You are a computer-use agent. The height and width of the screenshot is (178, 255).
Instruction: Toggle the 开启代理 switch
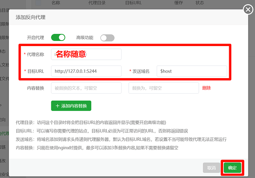pos(58,38)
